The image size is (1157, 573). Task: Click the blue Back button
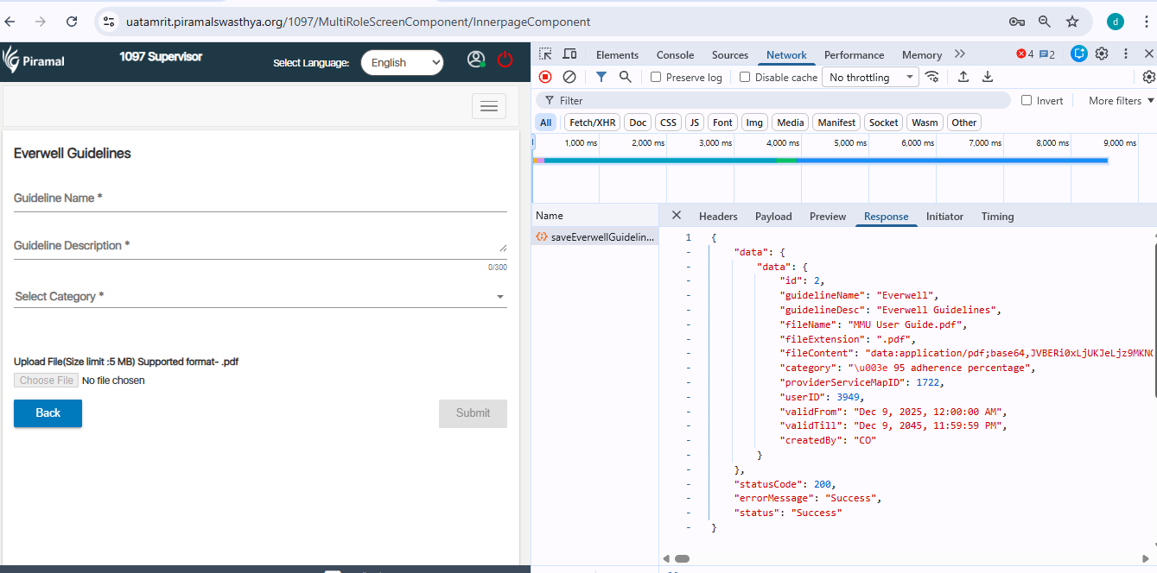point(48,413)
